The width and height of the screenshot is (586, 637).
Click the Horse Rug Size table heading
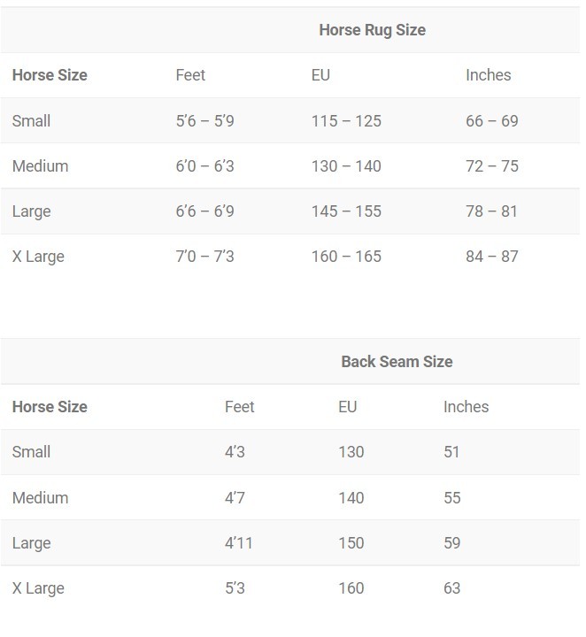[372, 30]
